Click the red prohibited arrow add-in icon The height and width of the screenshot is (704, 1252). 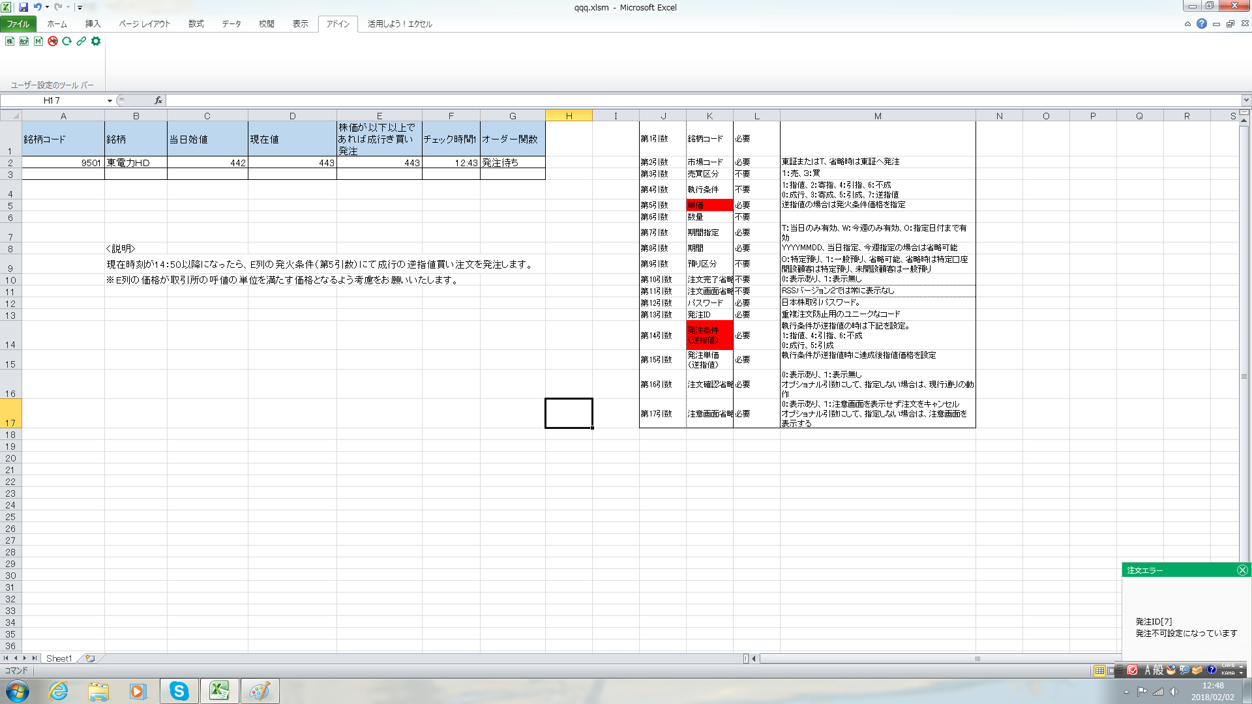53,41
